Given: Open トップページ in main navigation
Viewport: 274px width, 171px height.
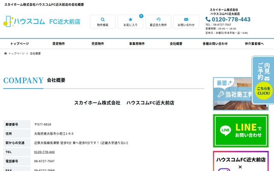Looking at the screenshot, I should click(x=20, y=44).
